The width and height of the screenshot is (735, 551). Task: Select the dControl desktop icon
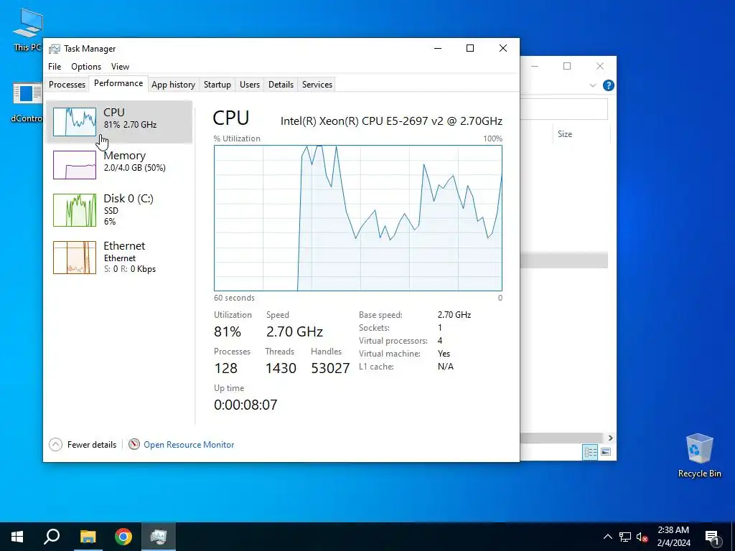click(x=27, y=102)
